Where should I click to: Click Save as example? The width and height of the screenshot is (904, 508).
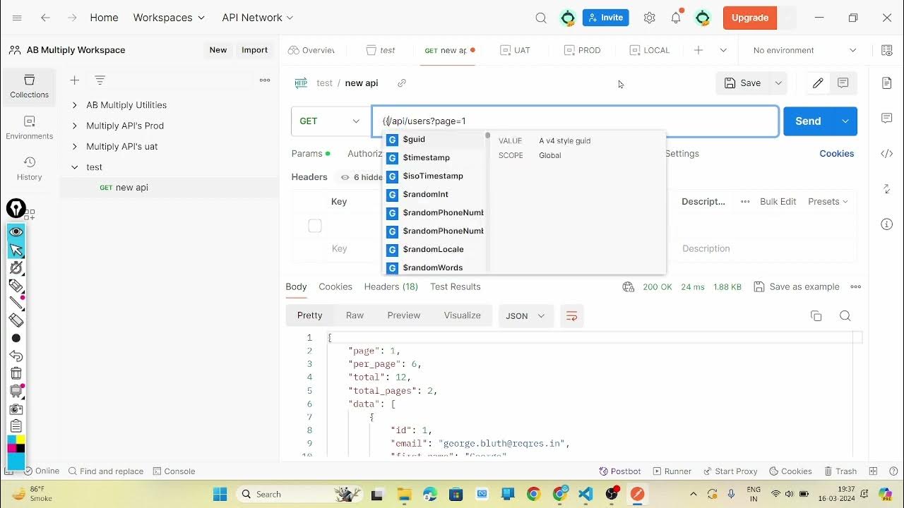797,287
